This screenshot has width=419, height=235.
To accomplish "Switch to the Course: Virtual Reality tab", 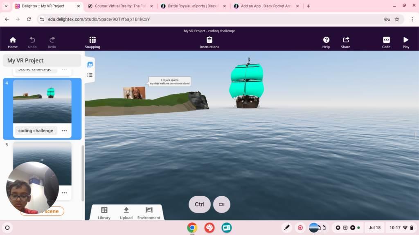I will (x=120, y=6).
